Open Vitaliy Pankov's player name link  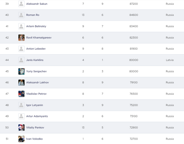pyautogui.click(x=35, y=127)
